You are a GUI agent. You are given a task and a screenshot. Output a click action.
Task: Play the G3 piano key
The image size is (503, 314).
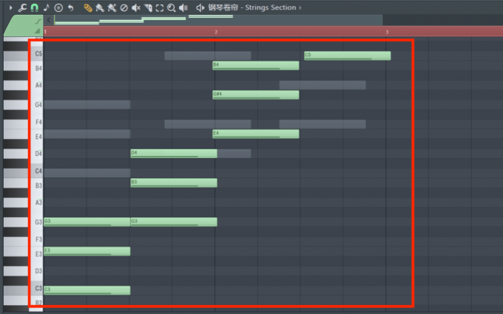pyautogui.click(x=23, y=222)
